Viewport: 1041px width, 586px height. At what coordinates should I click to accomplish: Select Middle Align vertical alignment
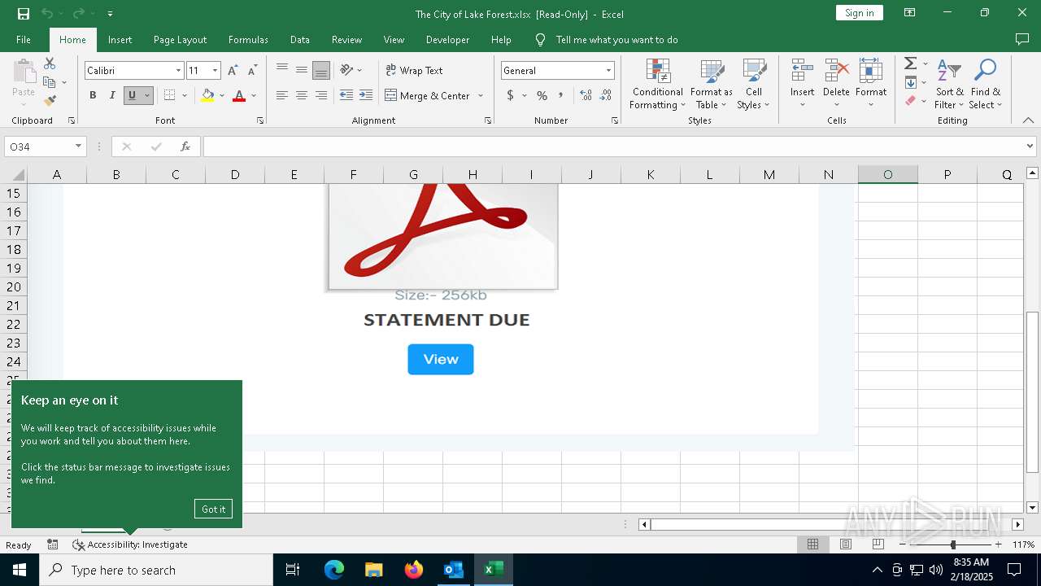point(302,71)
